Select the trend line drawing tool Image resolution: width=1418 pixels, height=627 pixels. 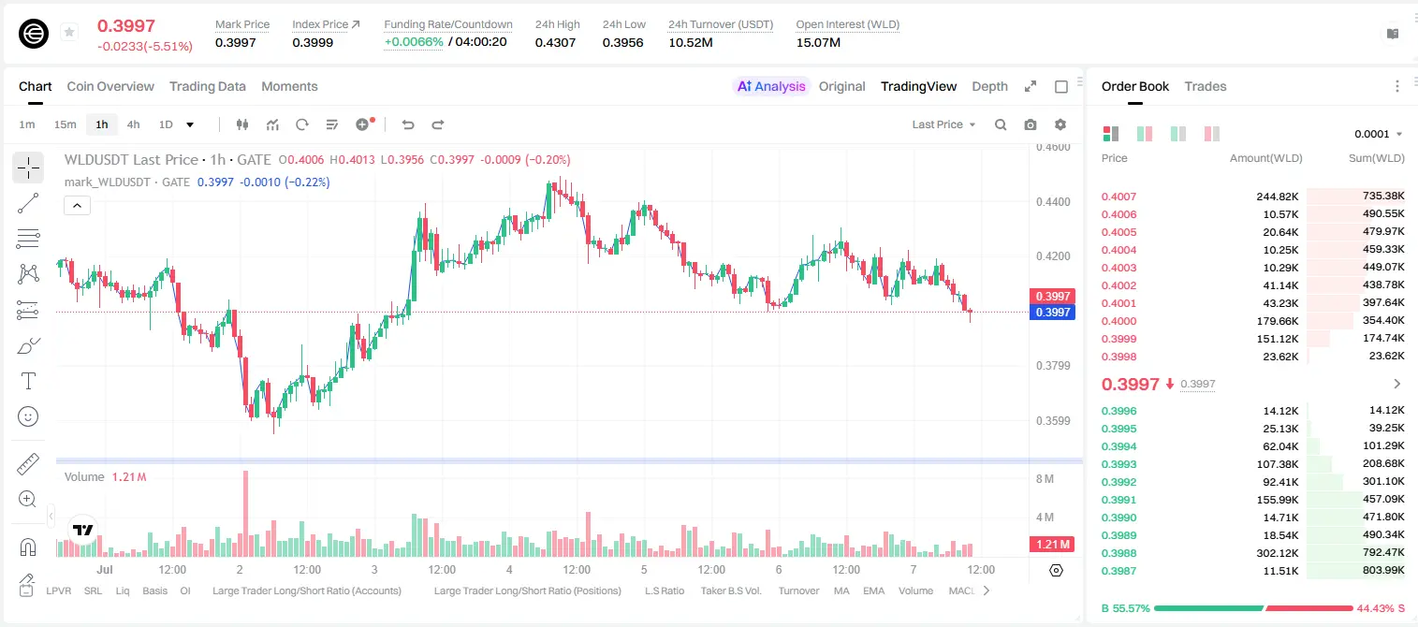[28, 203]
